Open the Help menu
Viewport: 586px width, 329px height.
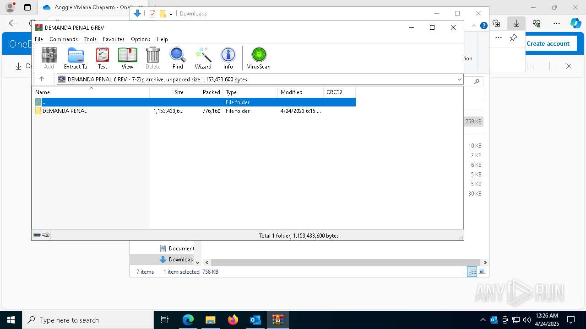(x=162, y=39)
